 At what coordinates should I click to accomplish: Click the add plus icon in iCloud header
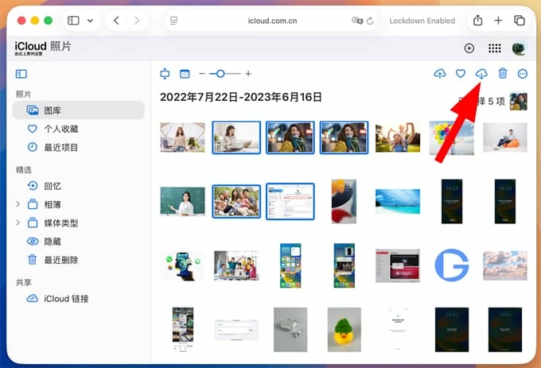(x=469, y=48)
